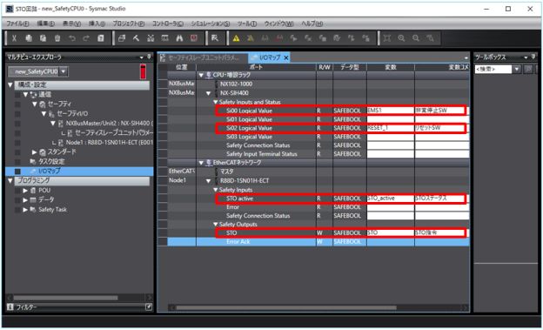Pin the ツールボックス panel
Screen dimensions: 543x330
(x=533, y=57)
